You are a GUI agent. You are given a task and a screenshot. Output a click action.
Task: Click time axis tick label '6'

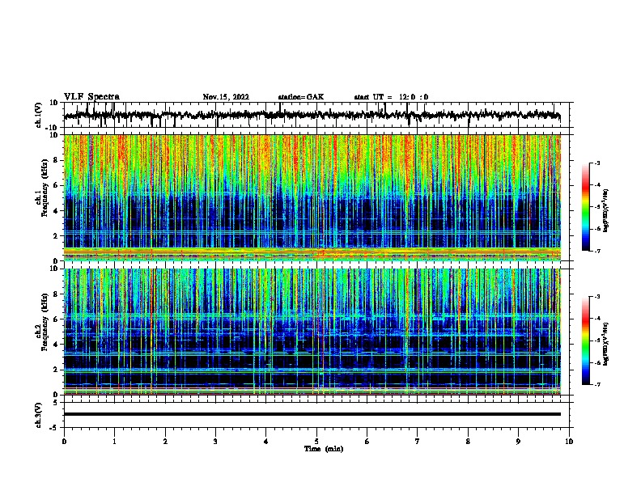tap(367, 442)
